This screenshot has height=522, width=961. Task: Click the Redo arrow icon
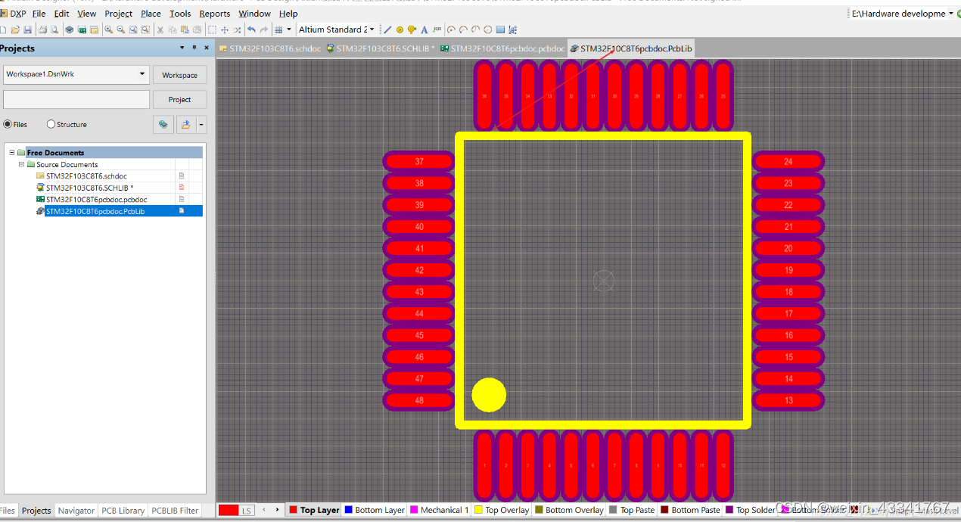(x=263, y=30)
